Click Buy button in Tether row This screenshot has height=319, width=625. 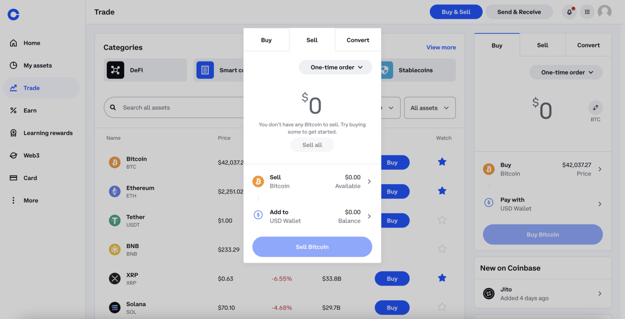395,221
